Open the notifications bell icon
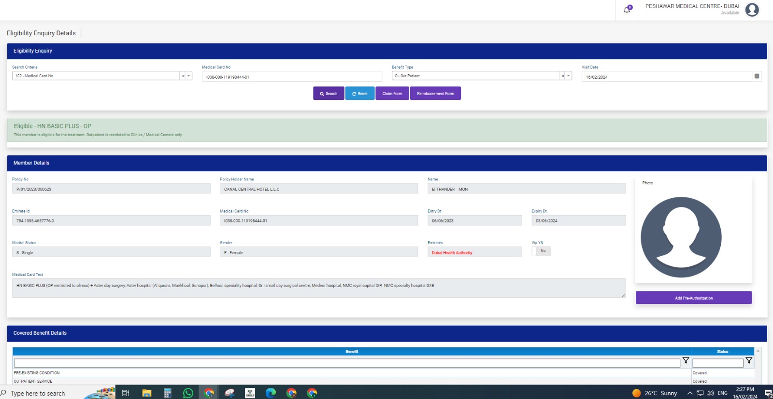This screenshot has width=773, height=399. click(x=627, y=10)
